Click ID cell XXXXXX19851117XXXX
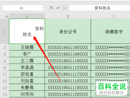The width and height of the screenshot is (130, 98). coord(68,74)
